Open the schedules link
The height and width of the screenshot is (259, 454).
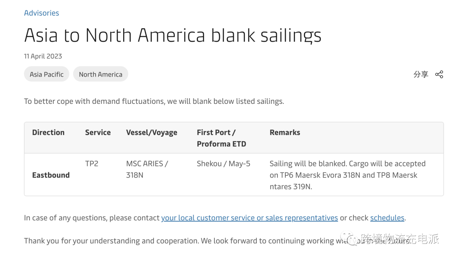click(387, 217)
